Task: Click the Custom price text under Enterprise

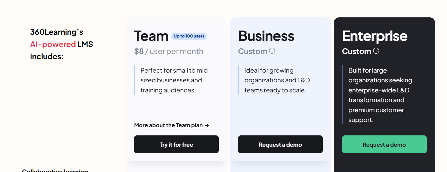Action: coord(357,51)
